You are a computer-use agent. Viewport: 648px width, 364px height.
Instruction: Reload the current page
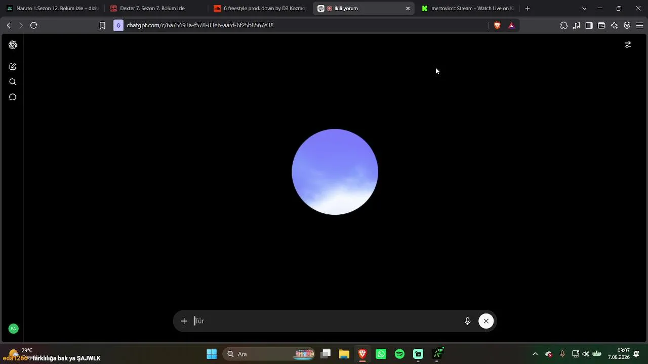34,25
